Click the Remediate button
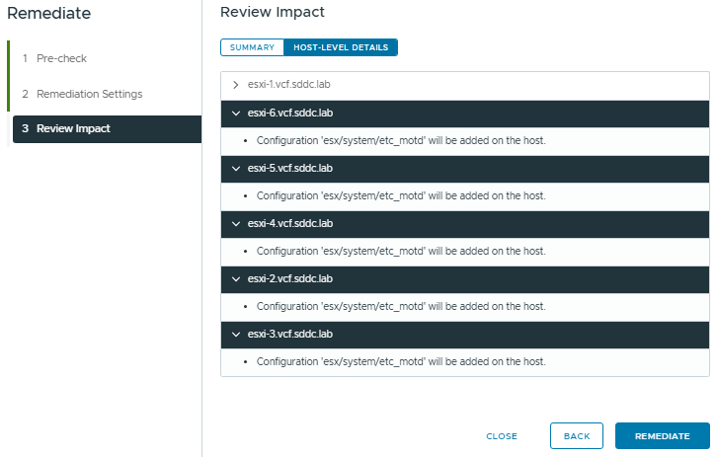Image resolution: width=718 pixels, height=457 pixels. pos(662,435)
